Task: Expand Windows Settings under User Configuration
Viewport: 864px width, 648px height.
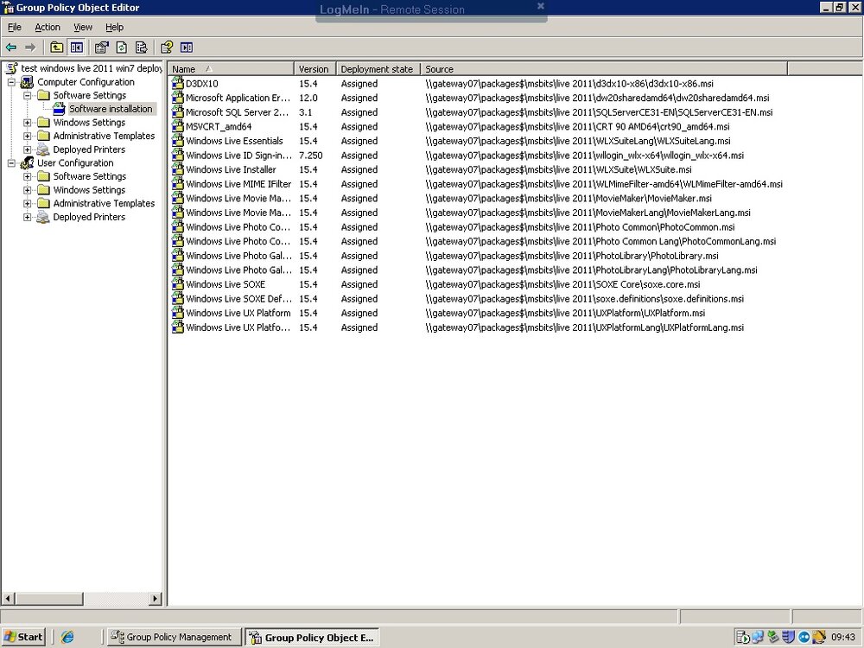Action: coord(27,190)
